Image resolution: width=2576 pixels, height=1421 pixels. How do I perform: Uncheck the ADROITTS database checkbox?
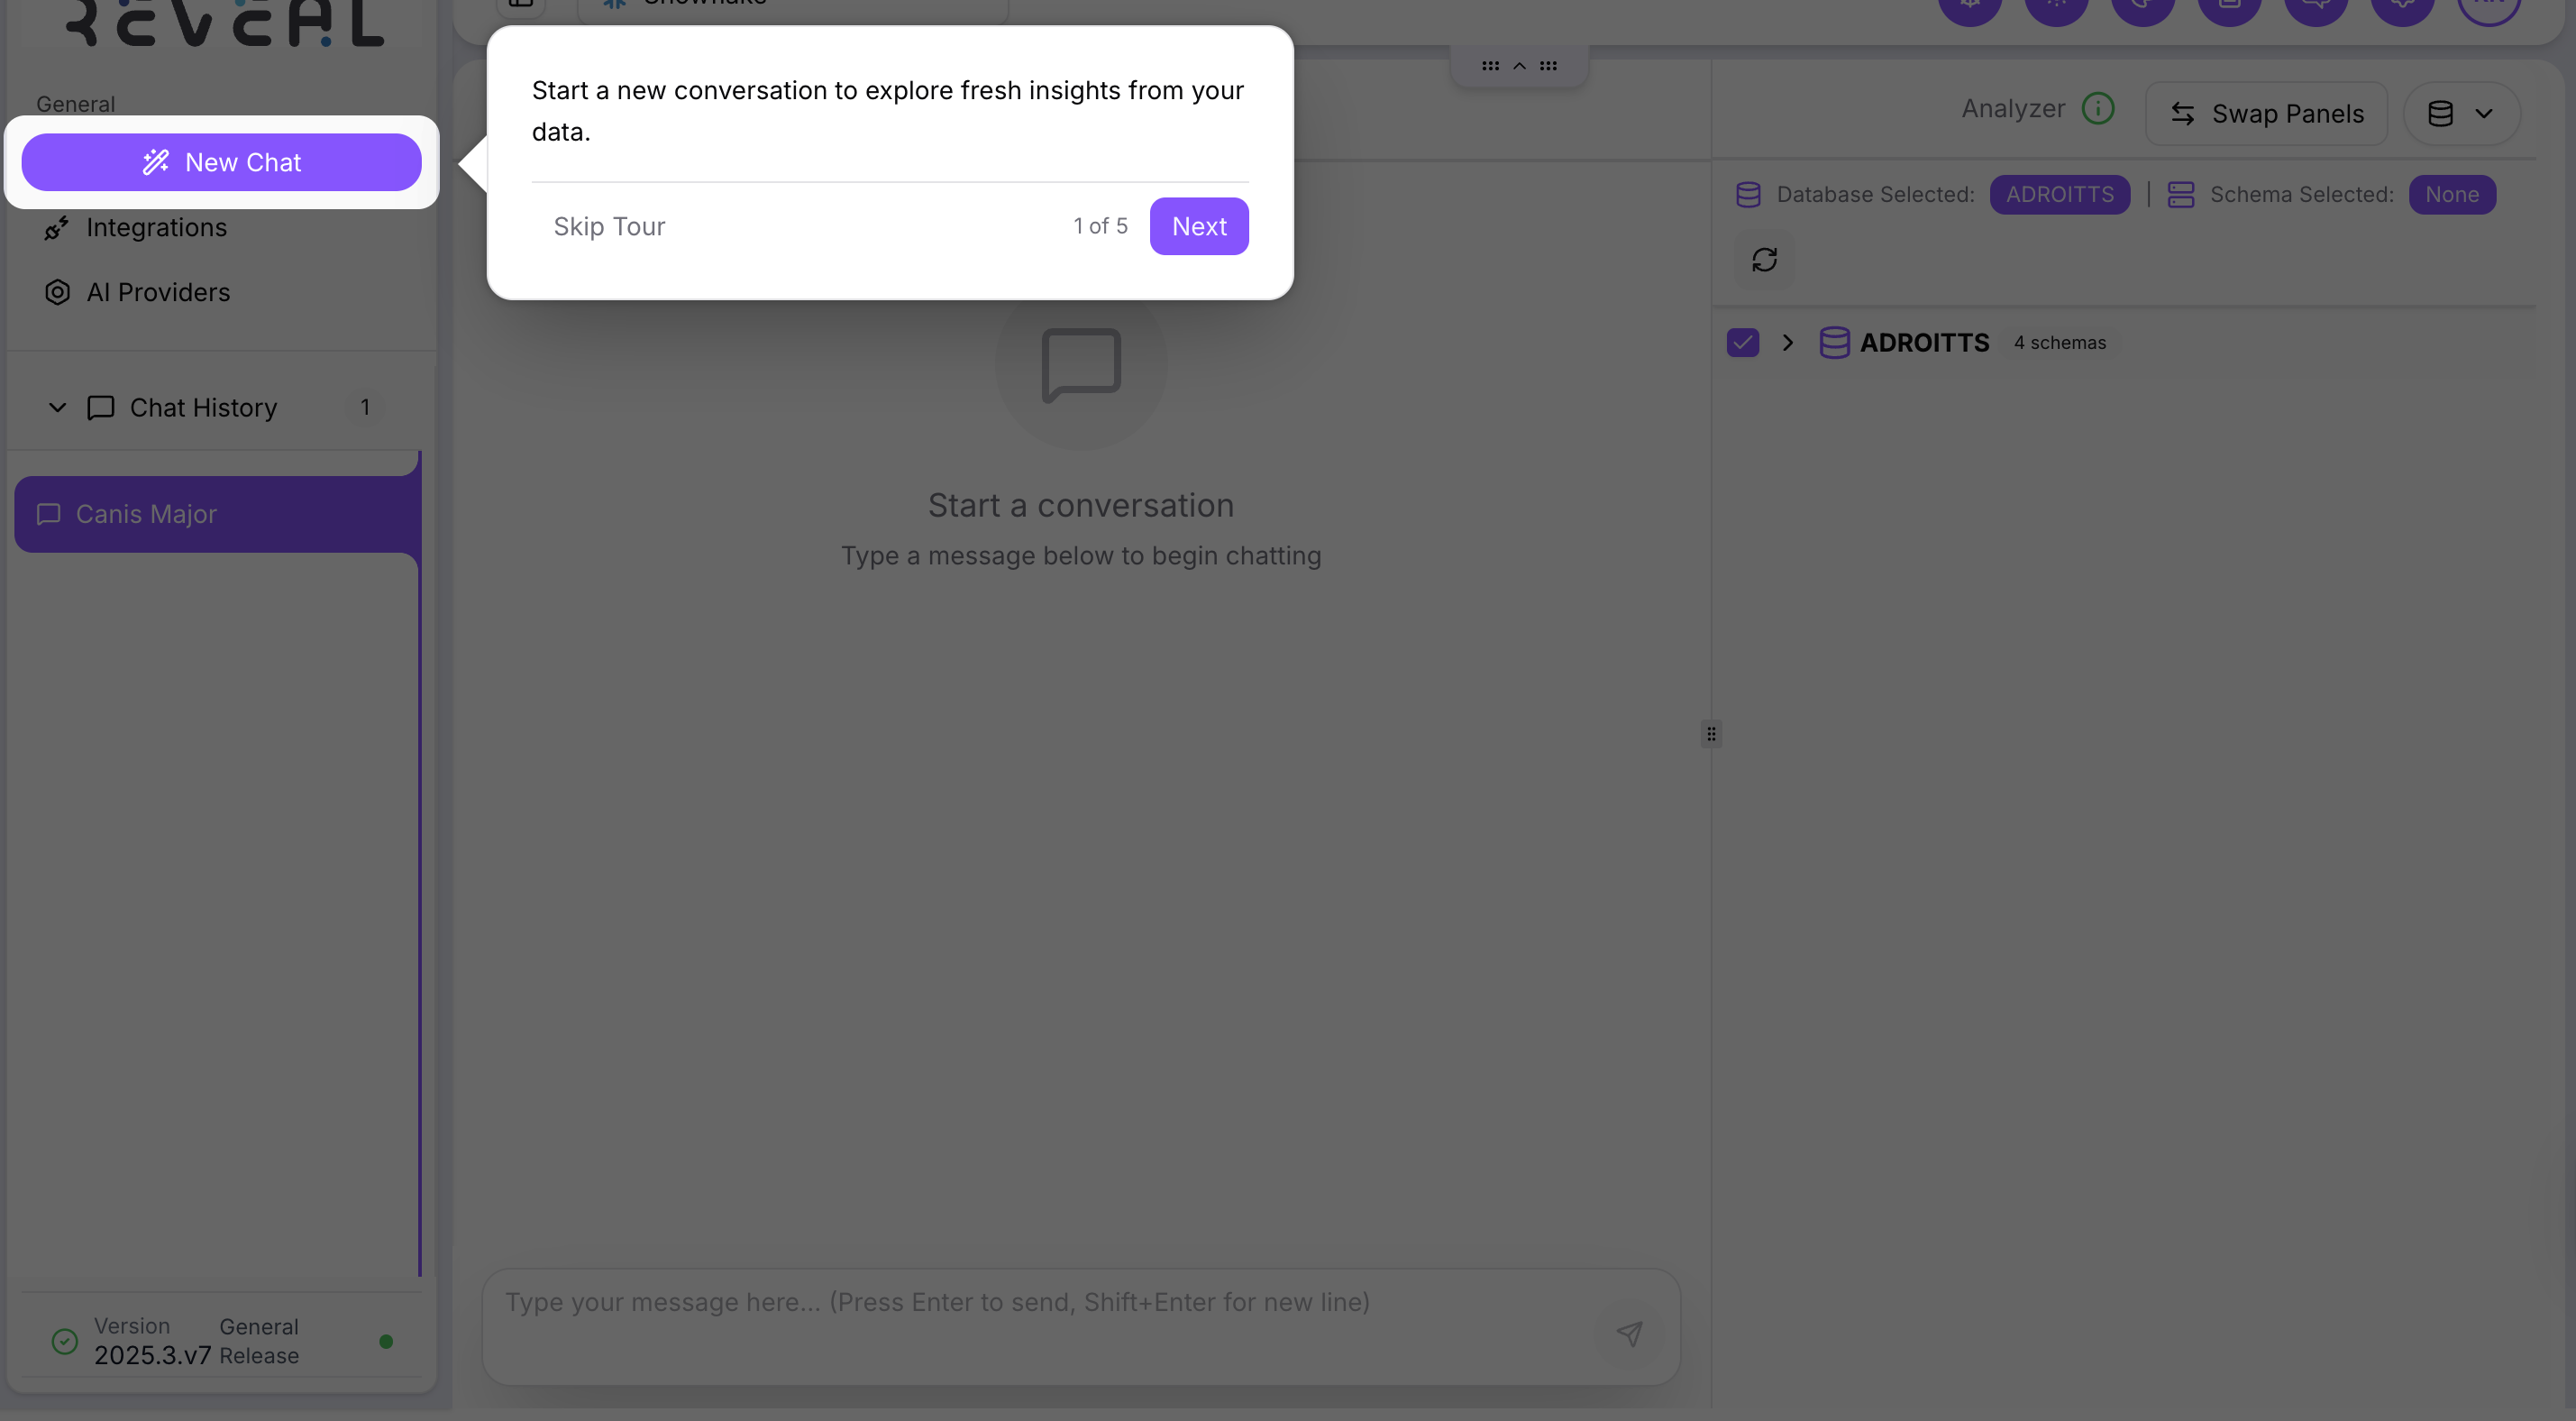(x=1742, y=343)
